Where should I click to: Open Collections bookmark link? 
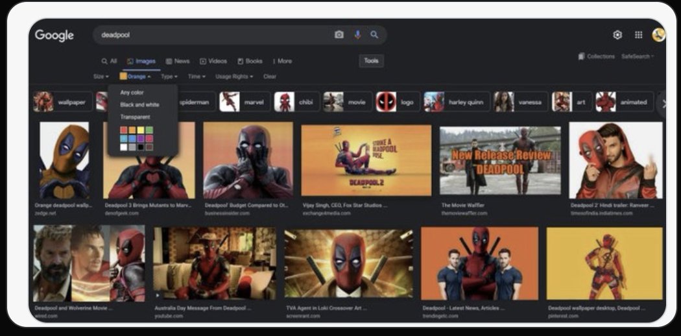[x=596, y=56]
